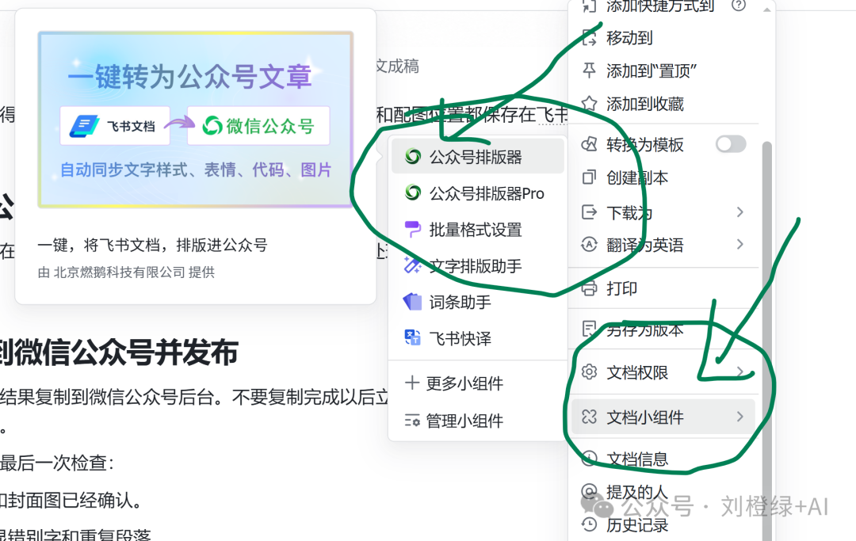Click the 公众号排版器 green swirl icon
The image size is (856, 541).
(413, 157)
